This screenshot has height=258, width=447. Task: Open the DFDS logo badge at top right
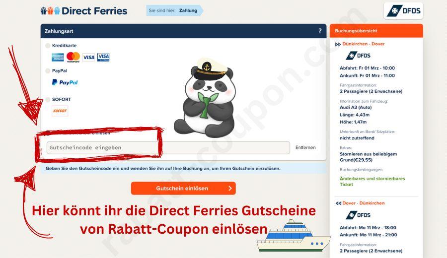(x=403, y=11)
